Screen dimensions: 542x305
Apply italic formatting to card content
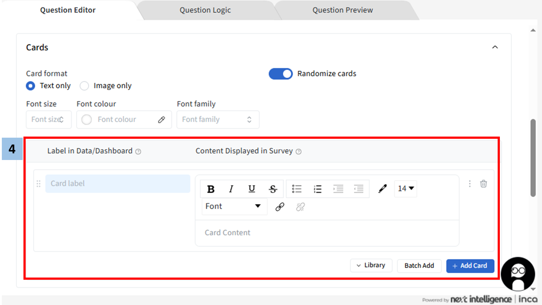tap(231, 189)
